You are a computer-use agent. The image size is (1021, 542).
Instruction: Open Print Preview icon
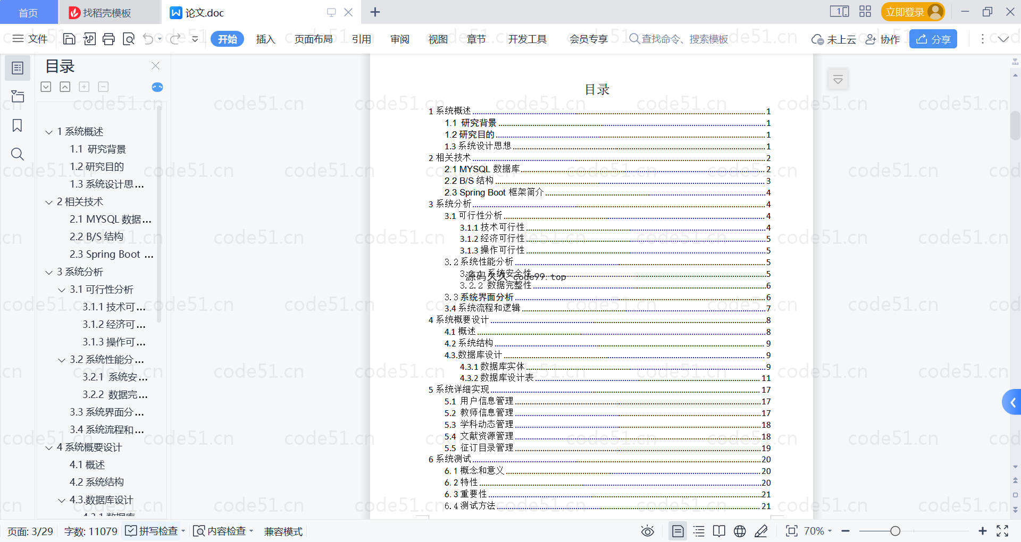click(128, 39)
